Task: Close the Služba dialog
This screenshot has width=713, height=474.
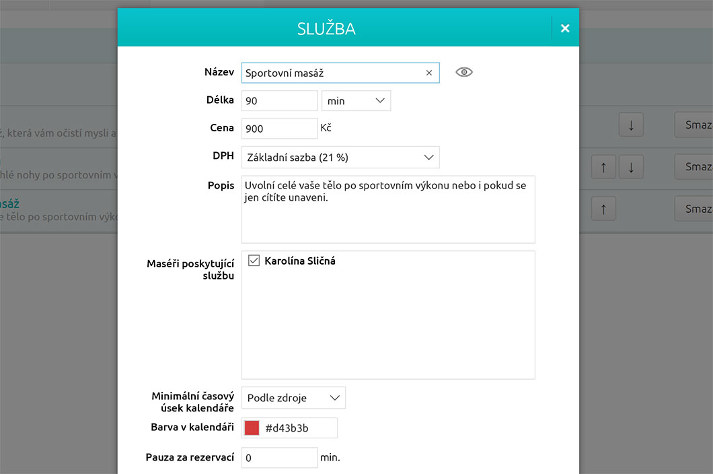Action: pyautogui.click(x=565, y=28)
